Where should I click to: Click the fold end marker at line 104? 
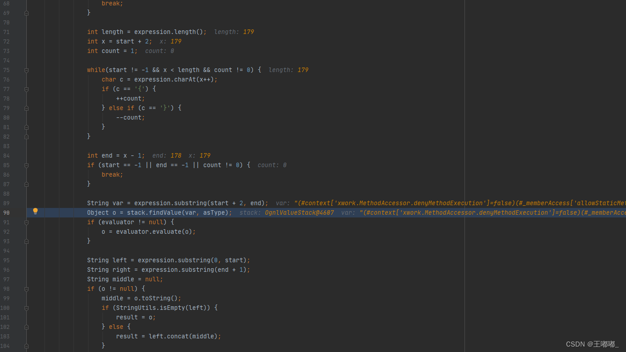(26, 346)
